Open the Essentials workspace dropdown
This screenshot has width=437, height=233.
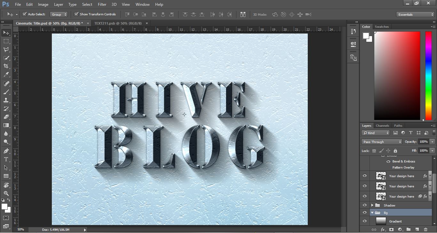click(x=415, y=14)
